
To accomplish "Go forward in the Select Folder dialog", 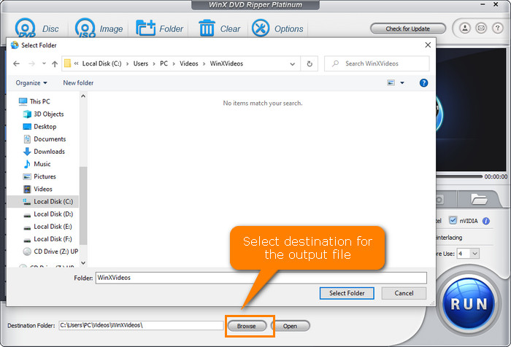I will (x=31, y=63).
